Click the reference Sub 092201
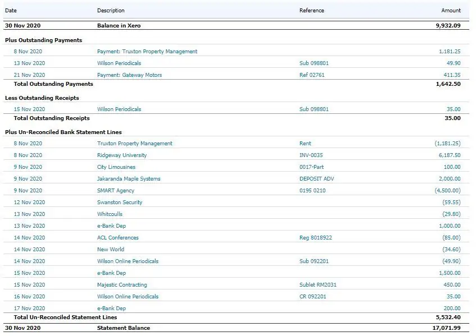This screenshot has height=336, width=476. pyautogui.click(x=314, y=261)
